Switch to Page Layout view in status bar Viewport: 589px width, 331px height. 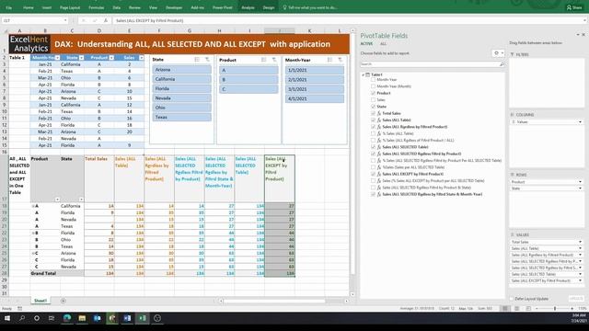coord(517,308)
